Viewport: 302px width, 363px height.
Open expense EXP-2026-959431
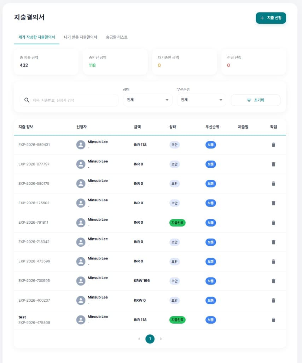(x=34, y=145)
